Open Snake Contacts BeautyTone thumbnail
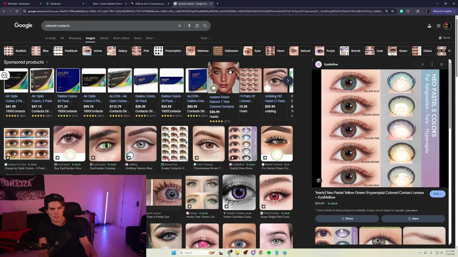Screen dimensions: 458x257 pyautogui.click(x=175, y=143)
